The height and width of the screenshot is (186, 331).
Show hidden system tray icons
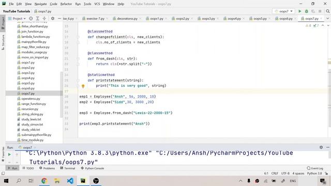(240, 181)
